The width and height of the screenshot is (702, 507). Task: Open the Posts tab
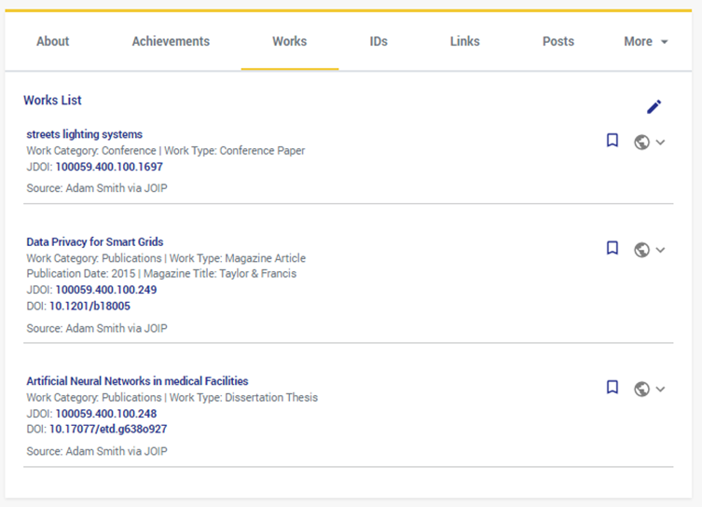click(557, 42)
